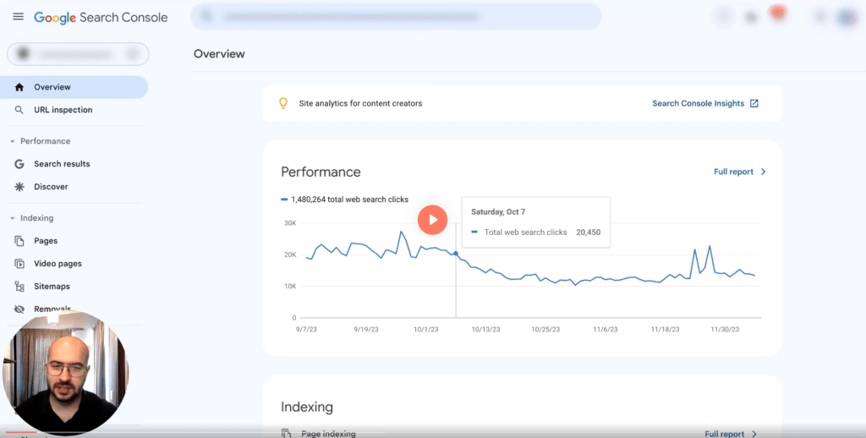Click the 11/30/23 date label on axis
Viewport: 866px width, 438px height.
[725, 329]
